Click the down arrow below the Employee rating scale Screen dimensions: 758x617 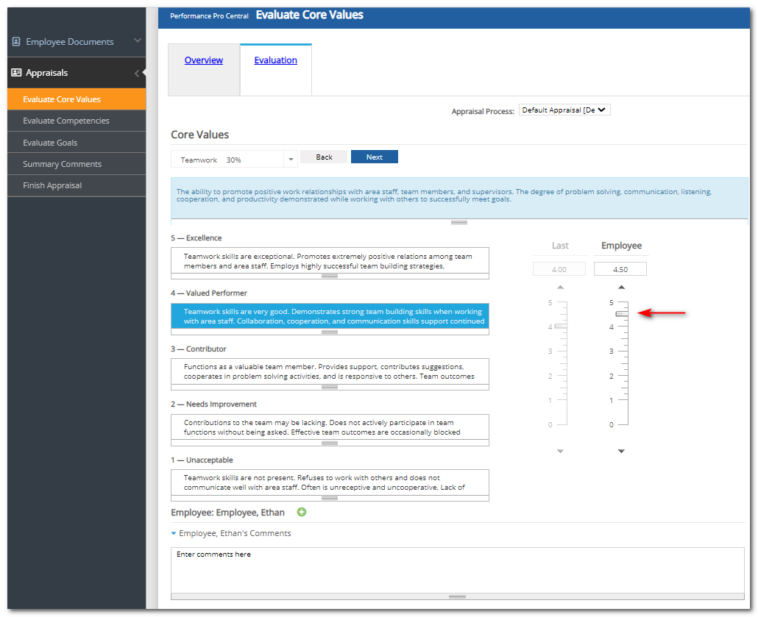621,451
